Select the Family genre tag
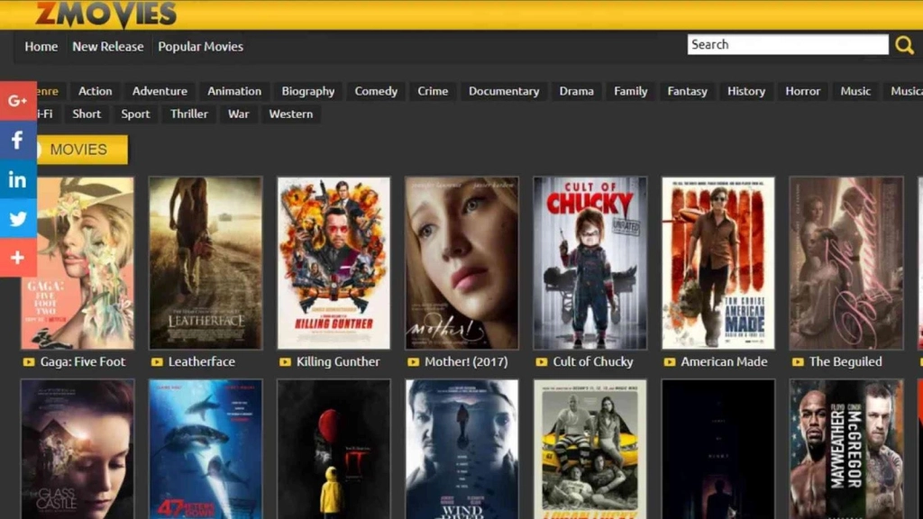 pyautogui.click(x=630, y=91)
